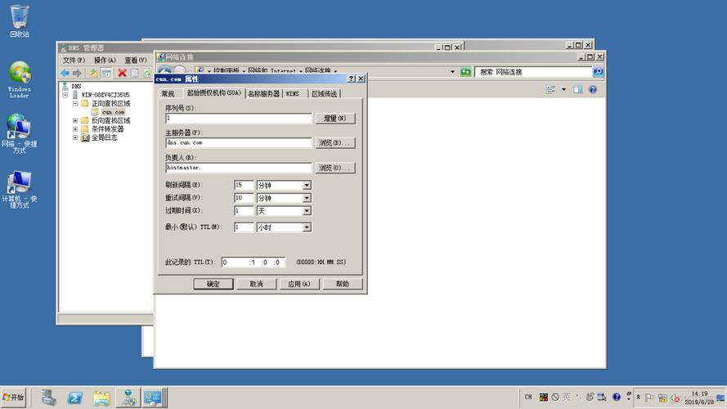Toggle the console tree pane icon in DNS Manager
This screenshot has width=727, height=409.
(106, 73)
